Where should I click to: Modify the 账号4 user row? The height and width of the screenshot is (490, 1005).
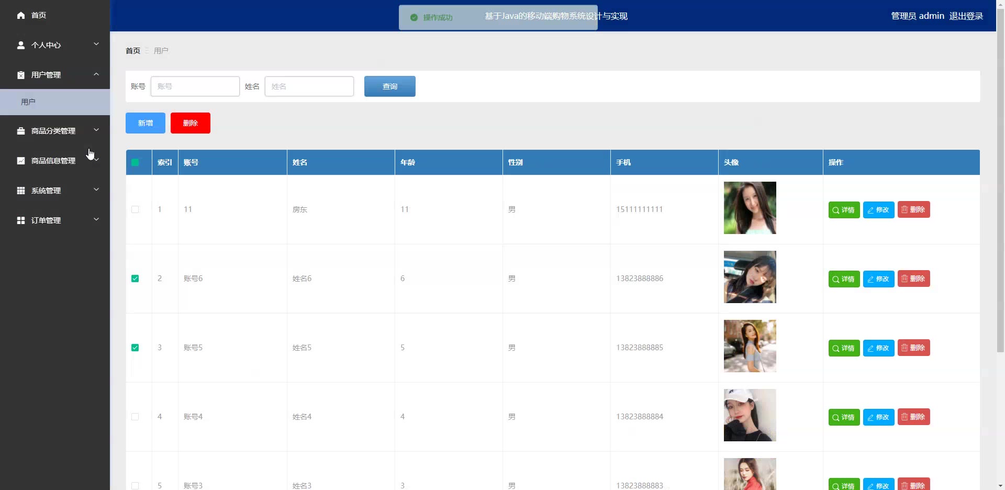878,417
